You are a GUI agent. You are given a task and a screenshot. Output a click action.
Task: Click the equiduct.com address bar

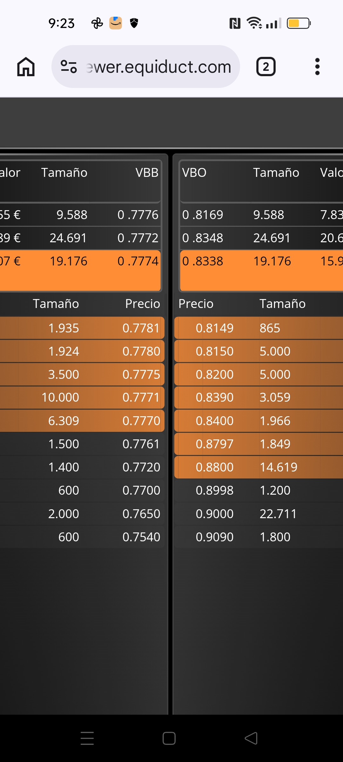coord(159,67)
